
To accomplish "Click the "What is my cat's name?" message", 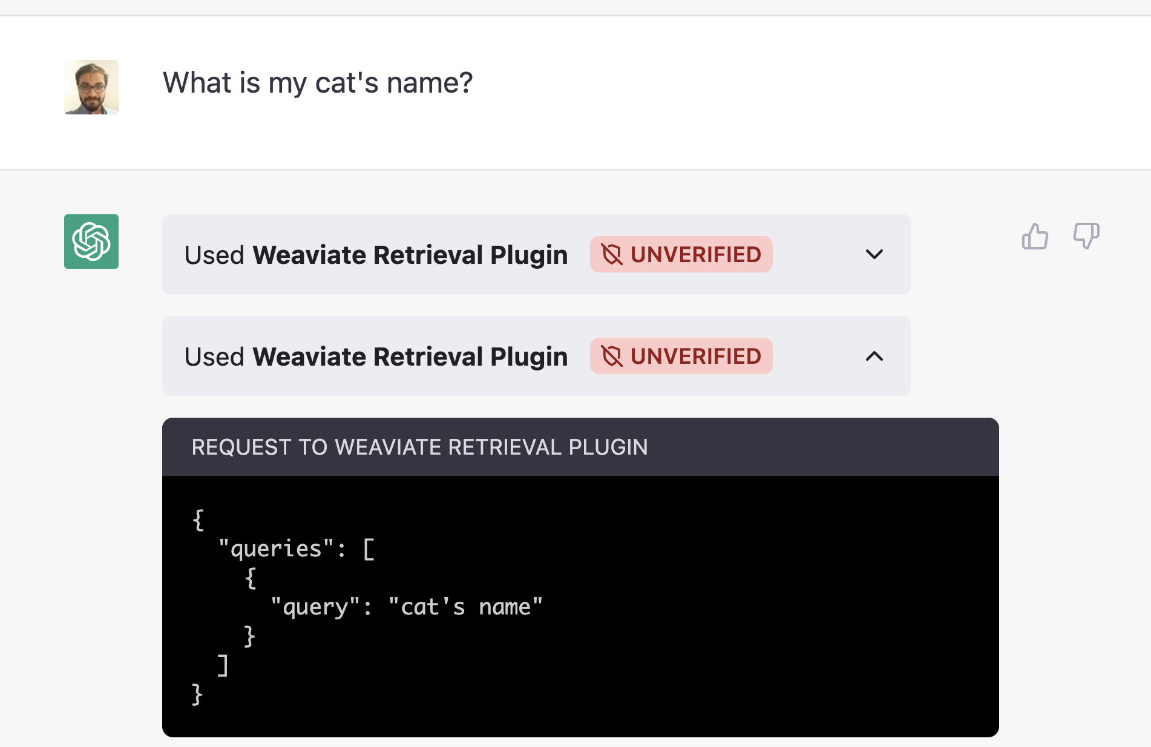I will pos(317,83).
